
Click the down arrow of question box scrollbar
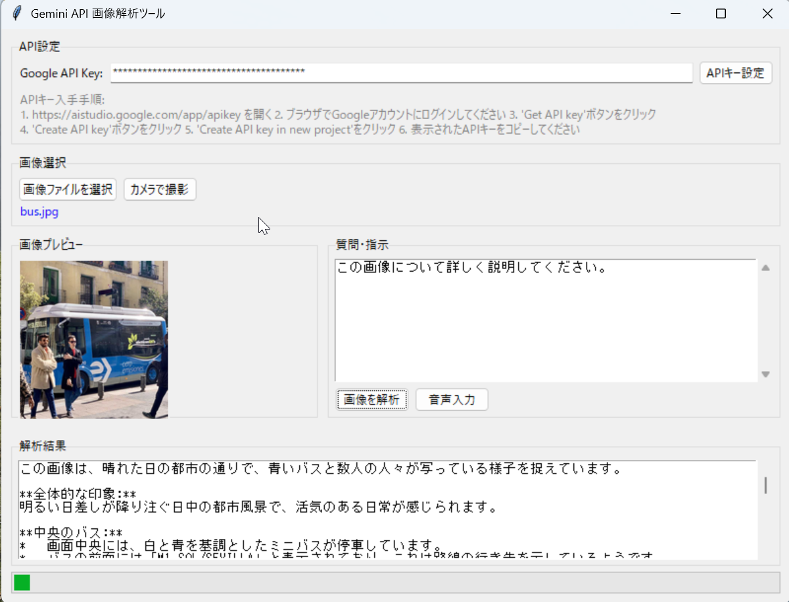tap(765, 374)
